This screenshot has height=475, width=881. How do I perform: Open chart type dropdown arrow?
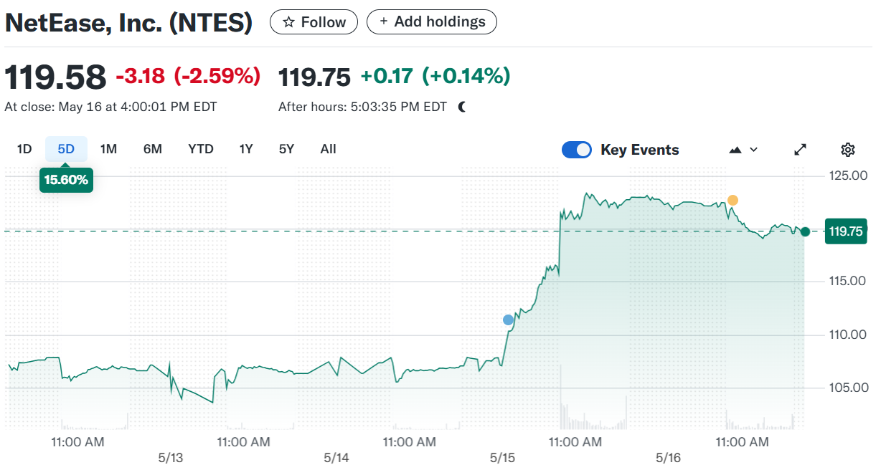[x=753, y=150]
